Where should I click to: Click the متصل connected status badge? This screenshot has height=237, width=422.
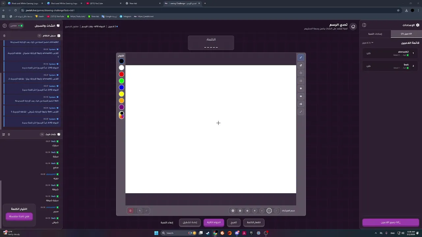tap(16, 26)
